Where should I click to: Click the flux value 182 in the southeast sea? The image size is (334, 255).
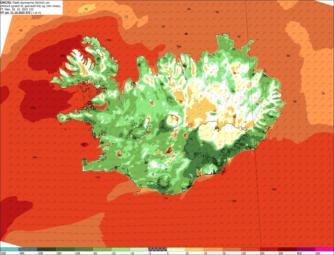click(234, 201)
